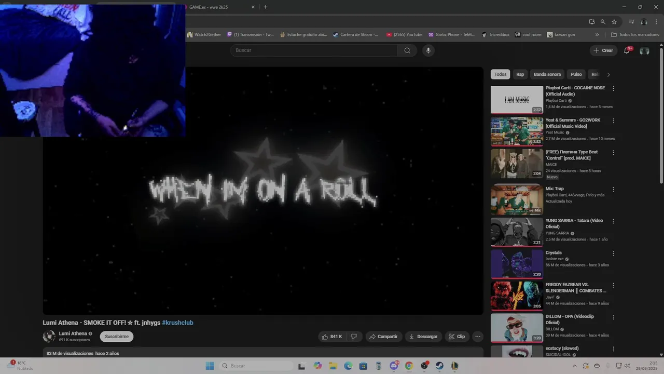Image resolution: width=664 pixels, height=374 pixels.
Task: Show hidden system tray icons
Action: pos(574,366)
